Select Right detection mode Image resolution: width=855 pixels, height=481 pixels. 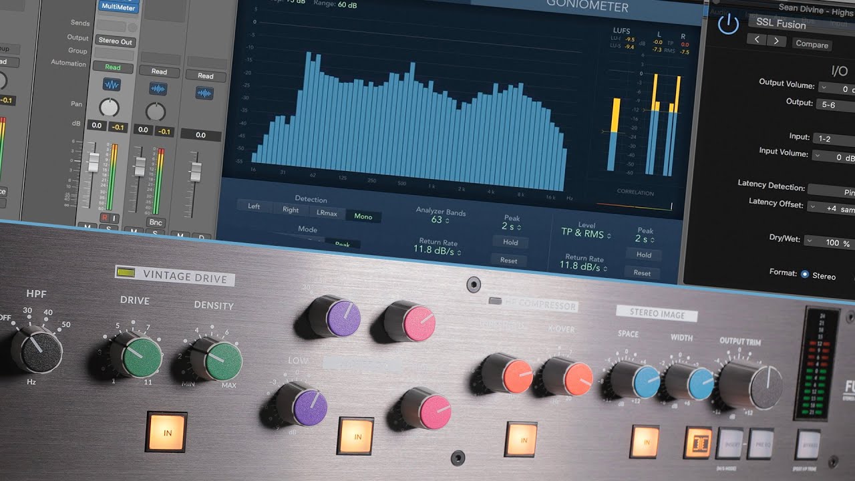pos(291,209)
